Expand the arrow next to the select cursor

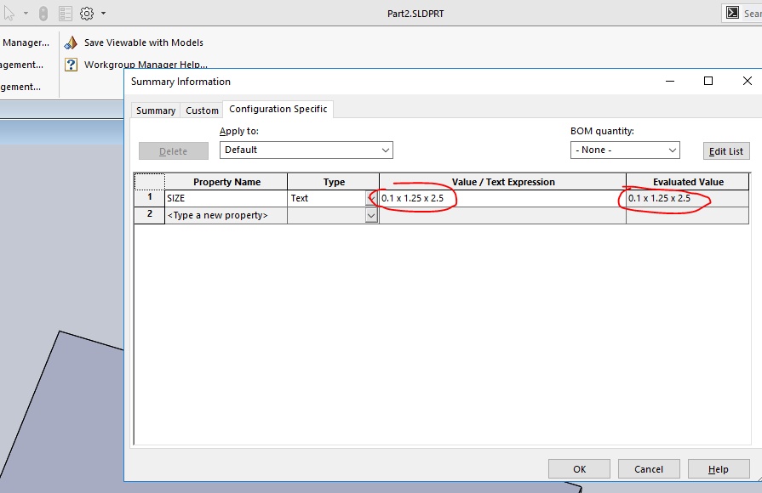coord(26,13)
